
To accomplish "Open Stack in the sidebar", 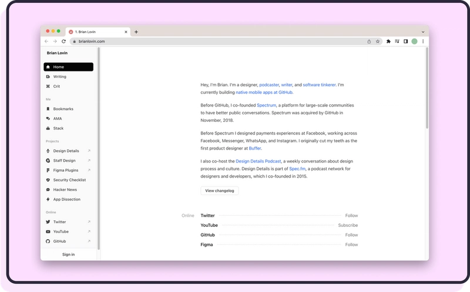I will point(68,128).
